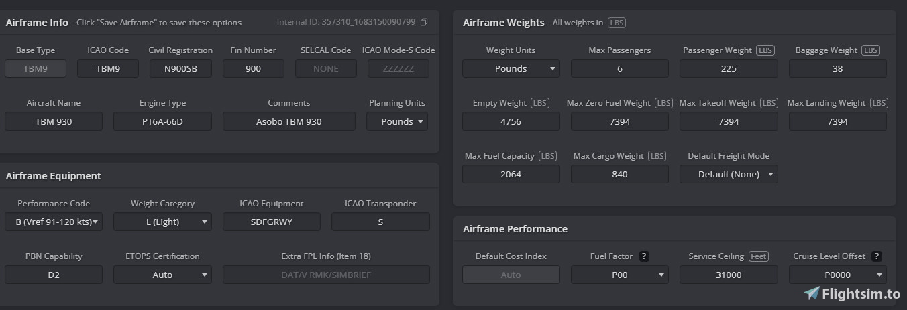The image size is (907, 310).
Task: Click the Max Zero Fuel Weight field
Action: coord(620,121)
